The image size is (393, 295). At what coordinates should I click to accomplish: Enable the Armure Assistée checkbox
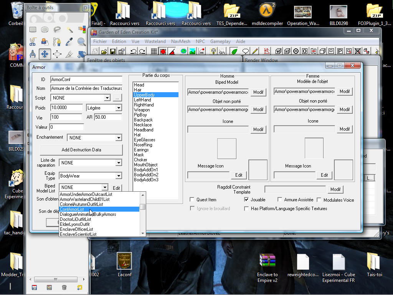280,200
